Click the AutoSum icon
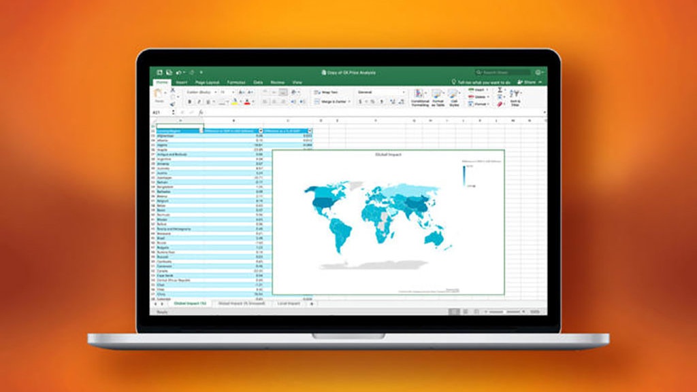 [500, 89]
